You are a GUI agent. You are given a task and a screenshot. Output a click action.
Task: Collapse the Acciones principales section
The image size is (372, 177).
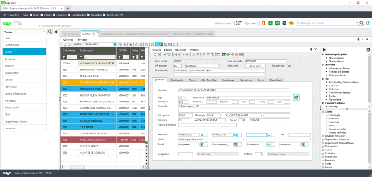click(323, 54)
